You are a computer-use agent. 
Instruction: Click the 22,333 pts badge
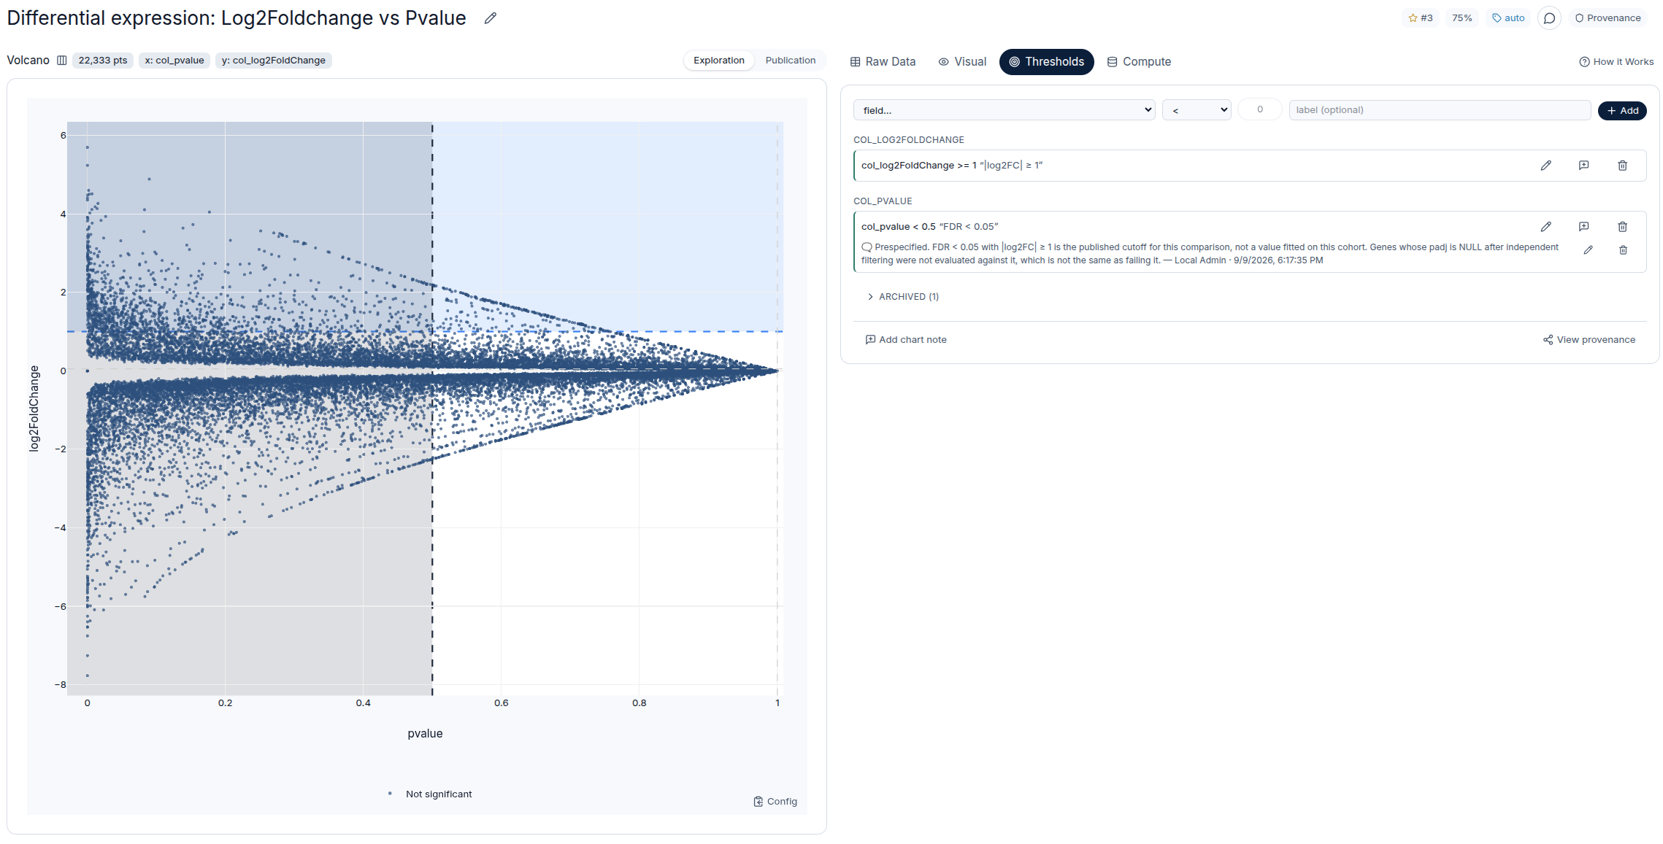tap(103, 61)
